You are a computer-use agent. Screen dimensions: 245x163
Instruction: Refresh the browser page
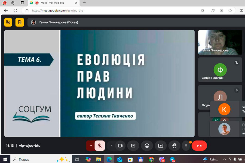click(15, 10)
